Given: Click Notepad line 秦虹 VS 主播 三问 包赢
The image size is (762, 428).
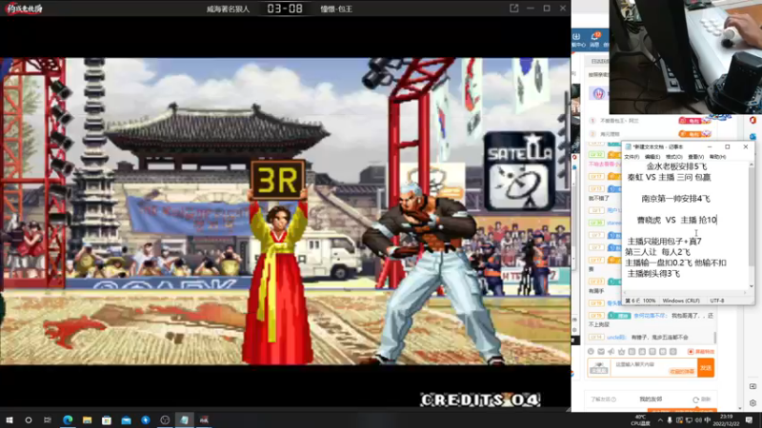Looking at the screenshot, I should (x=669, y=177).
